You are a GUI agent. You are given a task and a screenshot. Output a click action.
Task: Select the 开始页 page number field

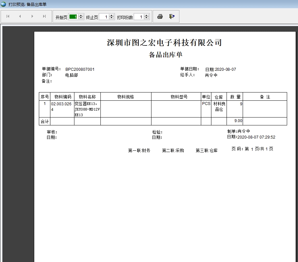coord(73,16)
